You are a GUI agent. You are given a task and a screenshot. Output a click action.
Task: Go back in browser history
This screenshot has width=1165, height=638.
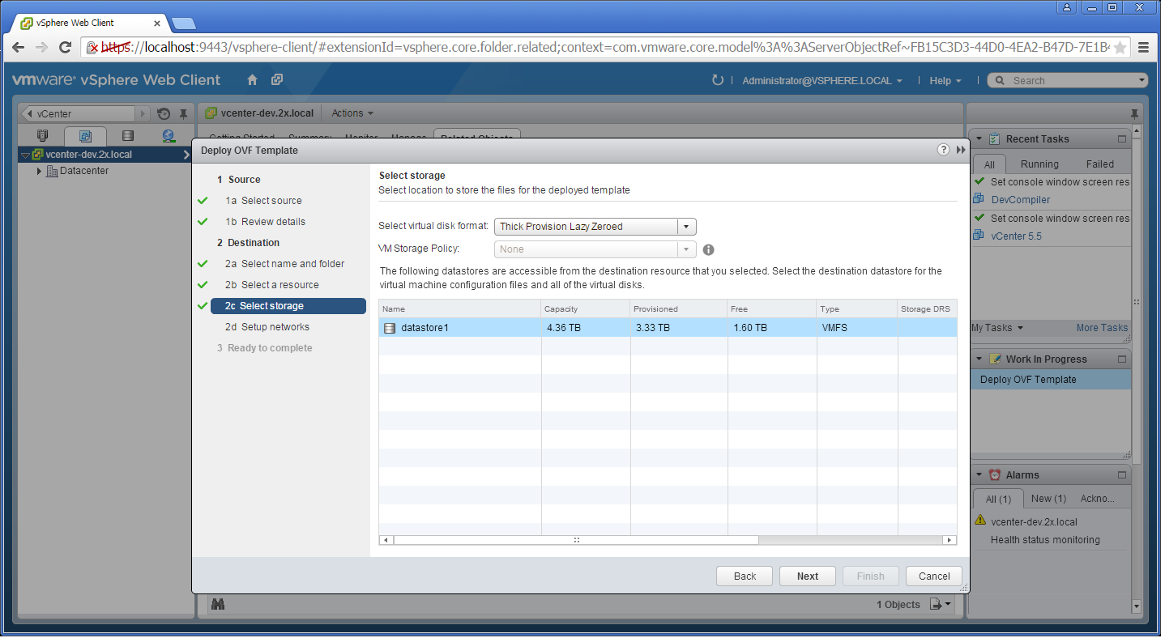(18, 47)
